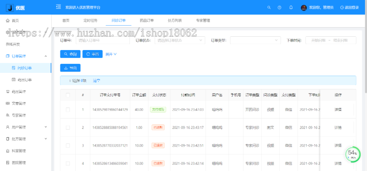Click the sidebar collapse icon in top bar
The height and width of the screenshot is (171, 367).
coord(58,7)
